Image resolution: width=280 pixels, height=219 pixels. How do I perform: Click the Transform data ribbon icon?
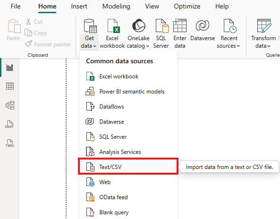click(264, 26)
